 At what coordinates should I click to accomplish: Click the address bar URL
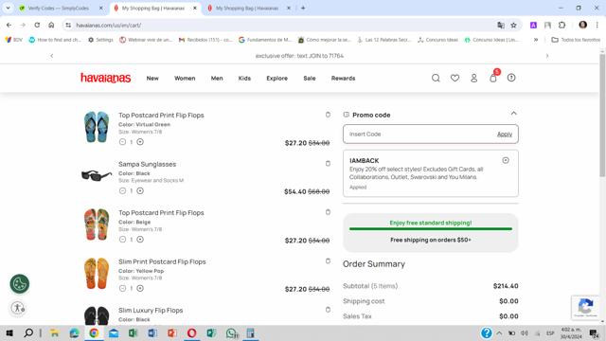pyautogui.click(x=109, y=26)
